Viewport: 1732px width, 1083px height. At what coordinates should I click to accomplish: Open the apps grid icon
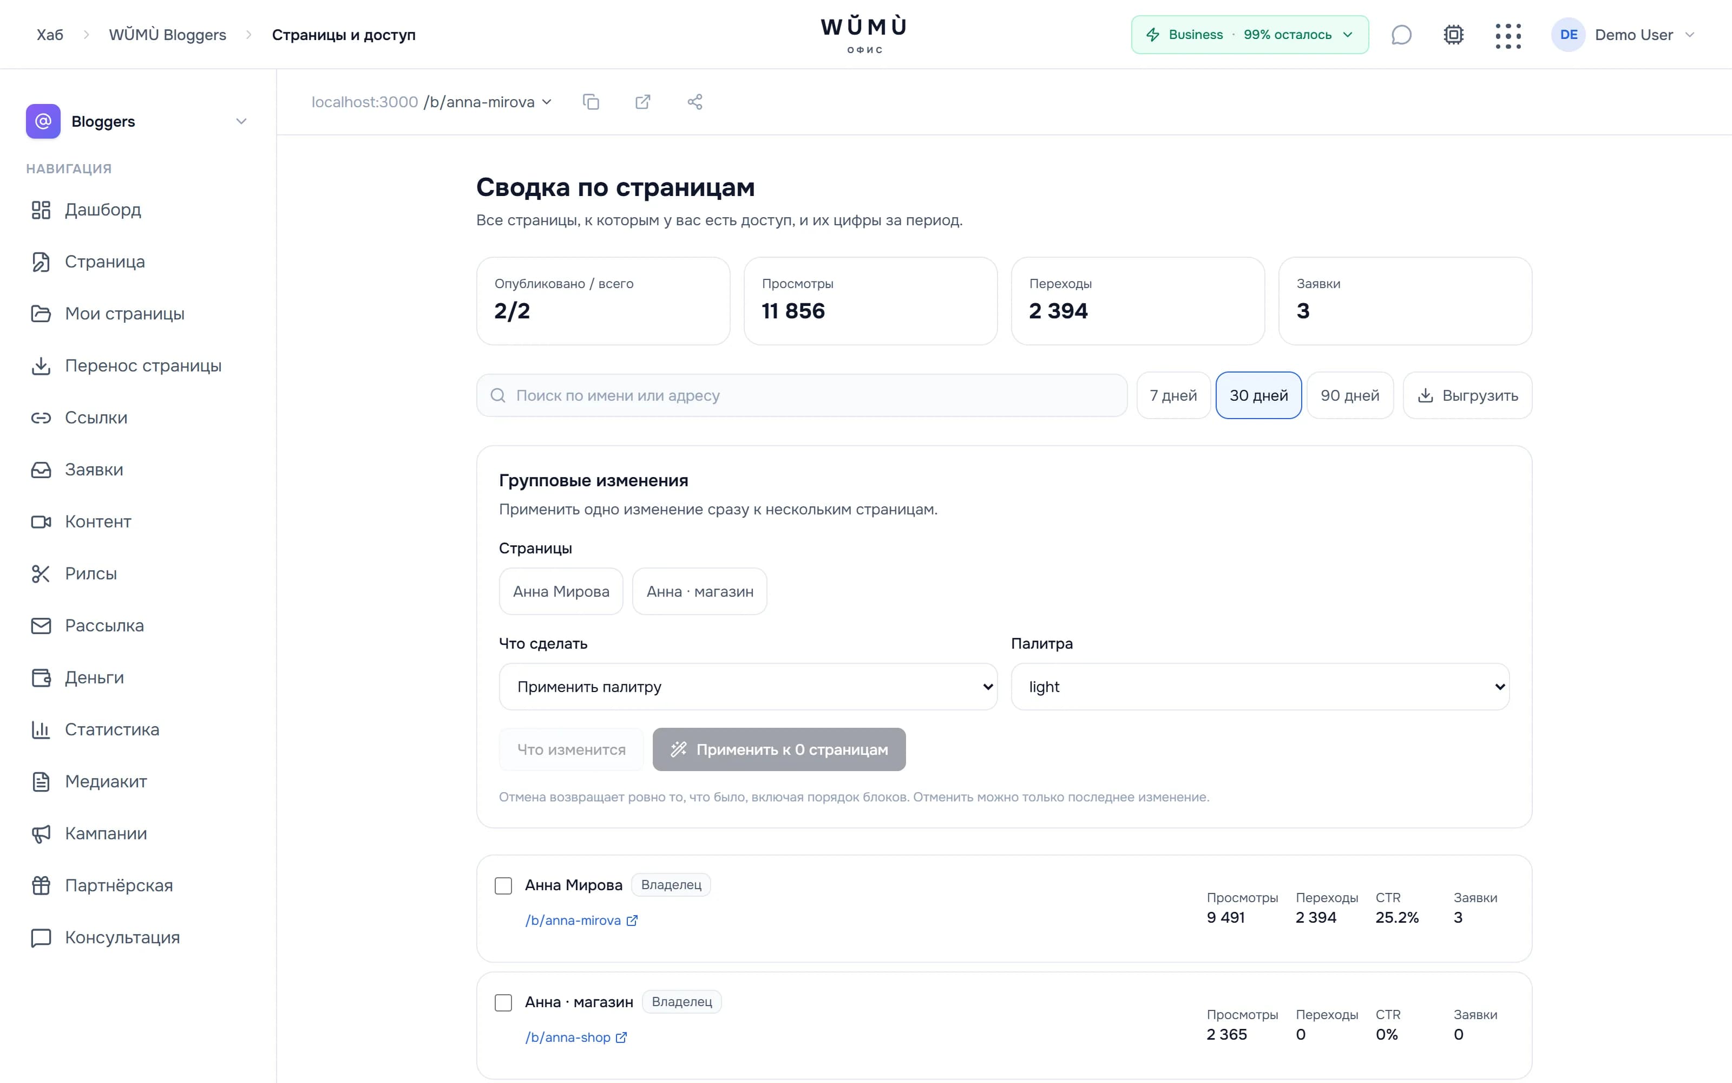[1508, 35]
